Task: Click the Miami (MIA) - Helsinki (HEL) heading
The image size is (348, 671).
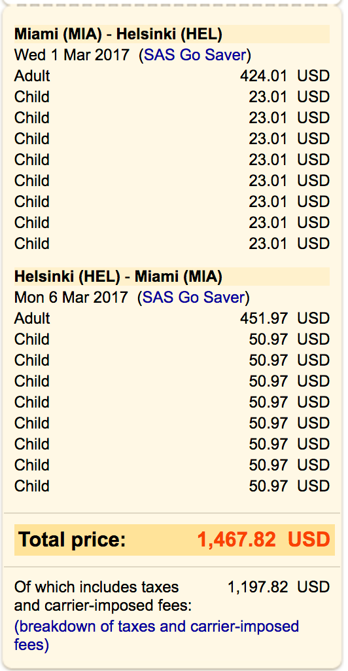Action: (x=118, y=34)
